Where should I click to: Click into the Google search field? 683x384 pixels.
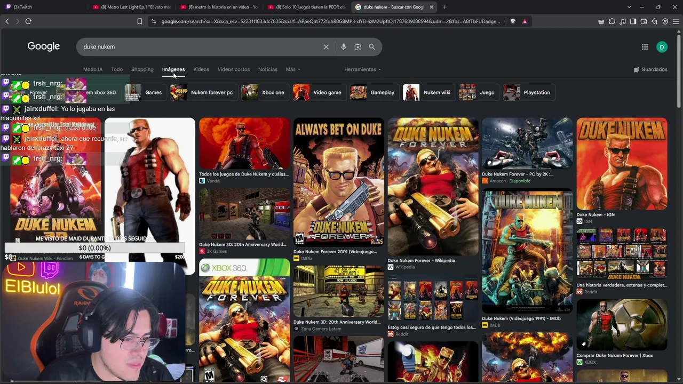[x=200, y=47]
